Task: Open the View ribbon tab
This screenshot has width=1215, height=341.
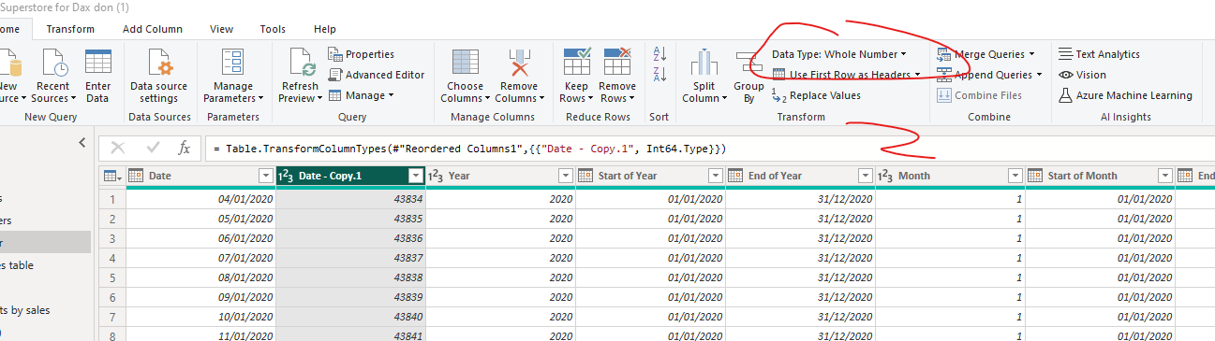Action: (222, 29)
